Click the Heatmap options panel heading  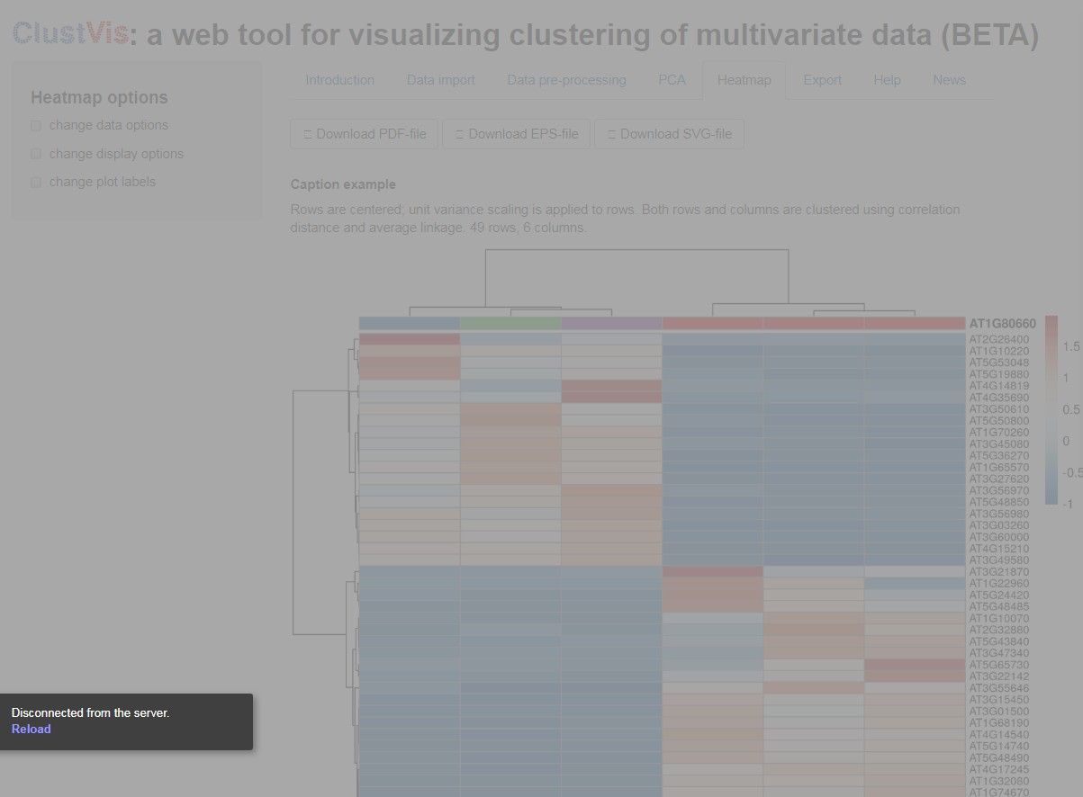99,98
